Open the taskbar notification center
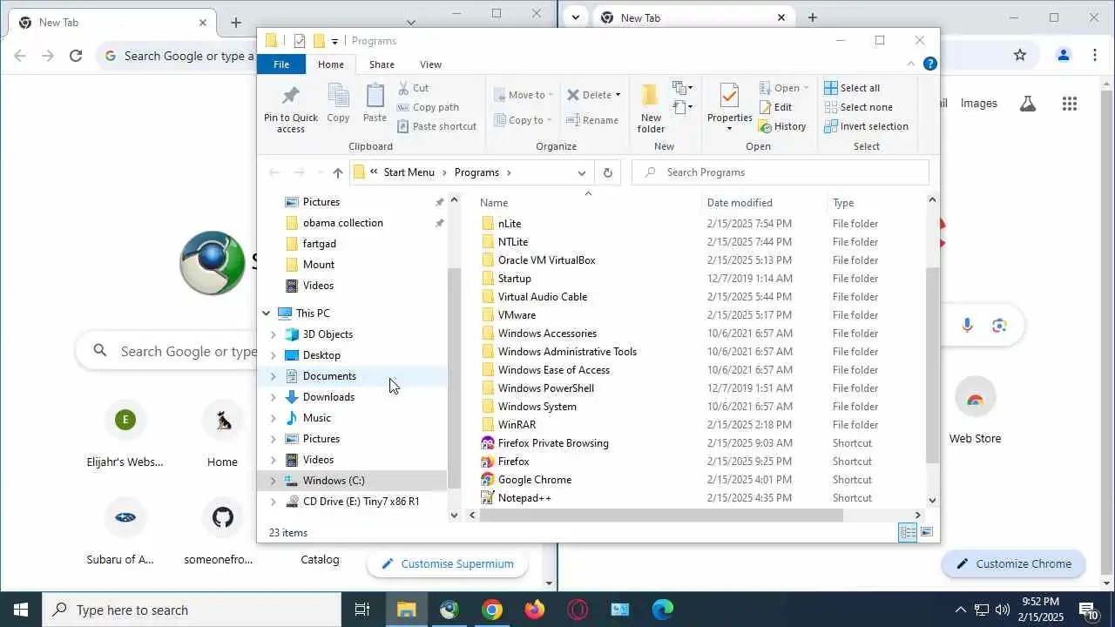The height and width of the screenshot is (627, 1115). 1088,610
